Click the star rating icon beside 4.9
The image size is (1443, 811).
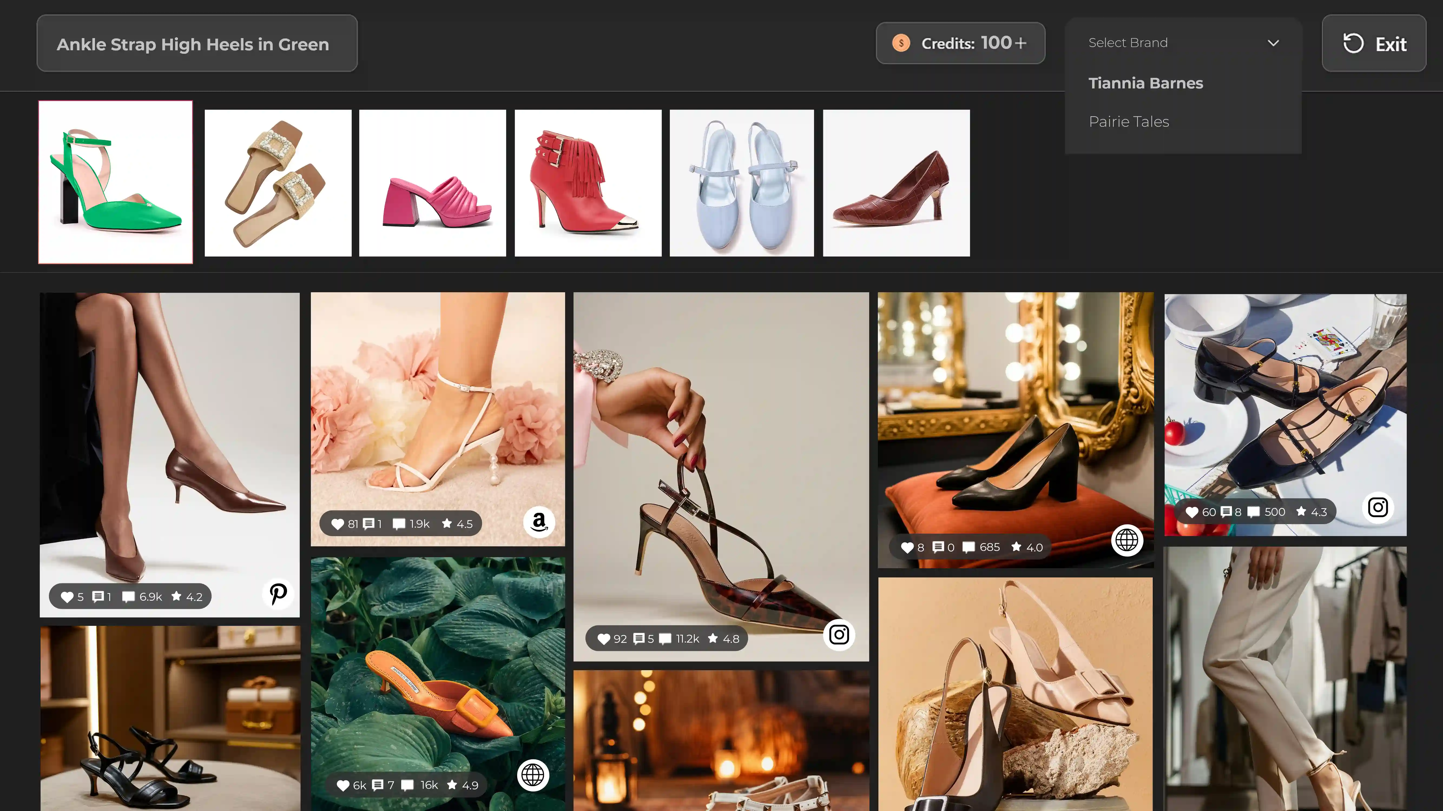coord(452,784)
